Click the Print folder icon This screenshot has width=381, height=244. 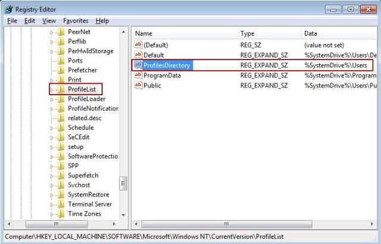tap(61, 80)
